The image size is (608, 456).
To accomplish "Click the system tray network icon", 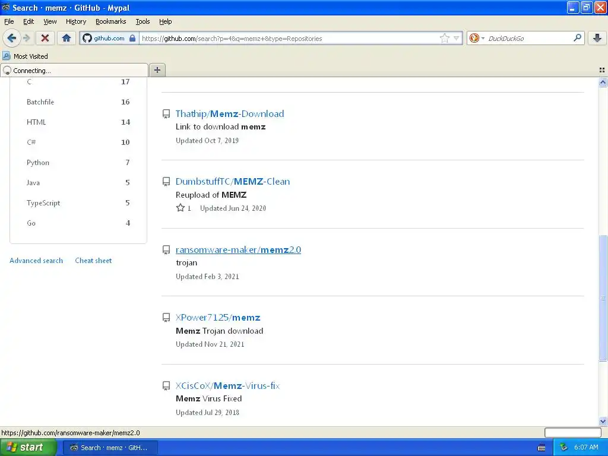I will click(x=563, y=447).
